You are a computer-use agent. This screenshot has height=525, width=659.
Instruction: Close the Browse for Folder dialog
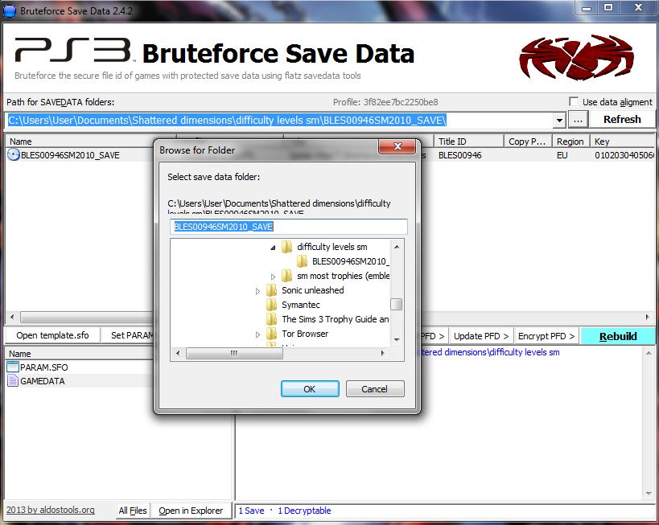coord(397,146)
